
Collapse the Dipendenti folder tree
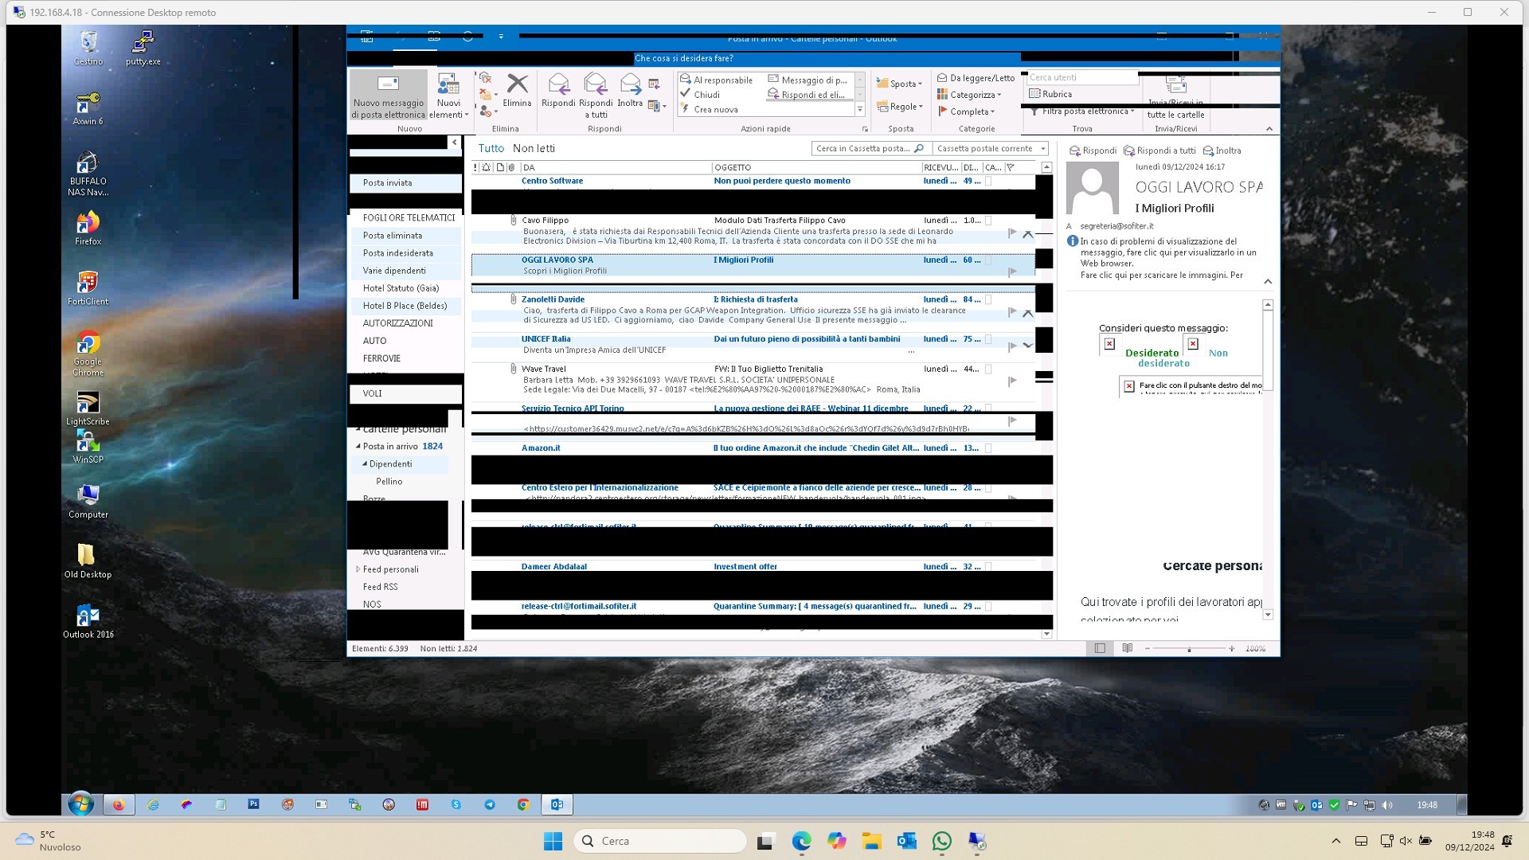(365, 464)
